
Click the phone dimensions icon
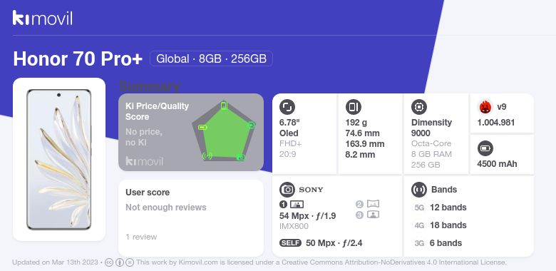click(x=353, y=107)
